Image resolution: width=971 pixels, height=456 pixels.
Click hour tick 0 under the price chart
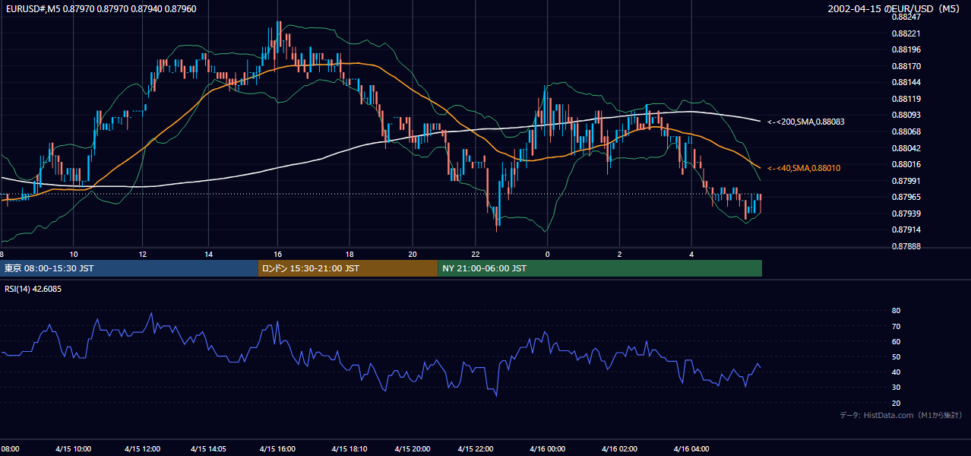click(x=547, y=254)
